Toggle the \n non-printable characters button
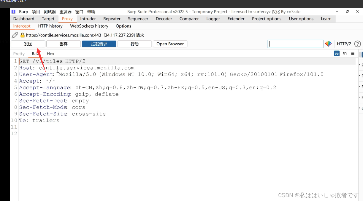 coord(345,53)
